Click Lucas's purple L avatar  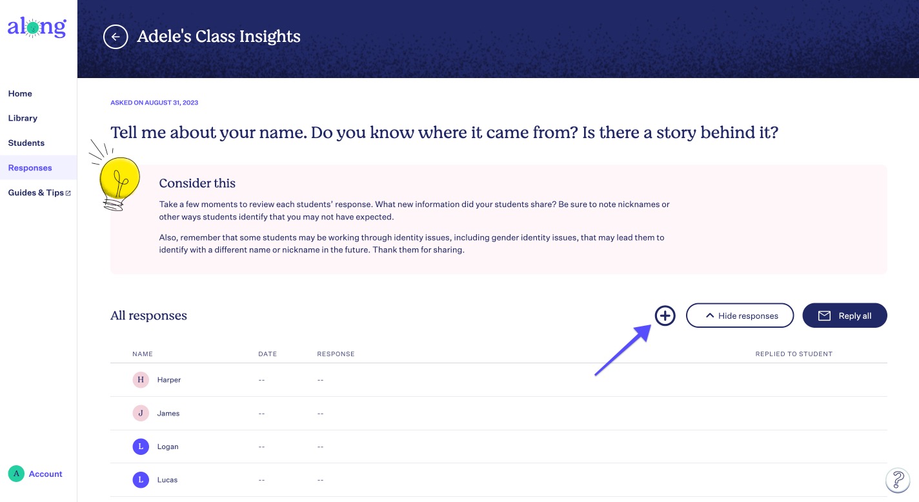pyautogui.click(x=141, y=480)
